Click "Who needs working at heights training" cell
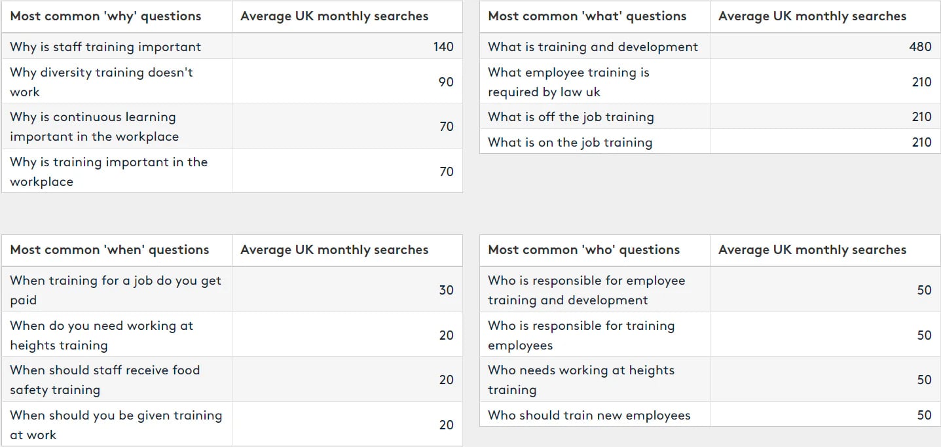 [581, 380]
